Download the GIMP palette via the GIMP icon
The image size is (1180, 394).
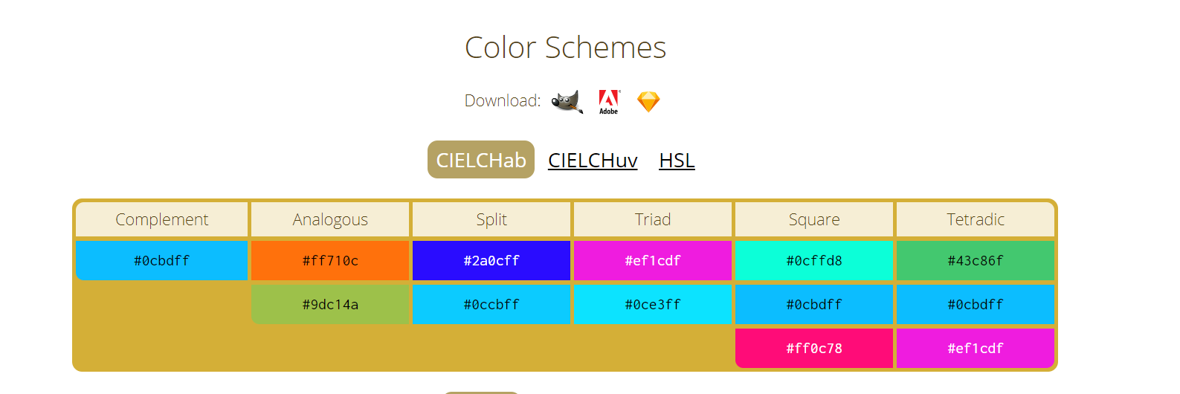(567, 102)
